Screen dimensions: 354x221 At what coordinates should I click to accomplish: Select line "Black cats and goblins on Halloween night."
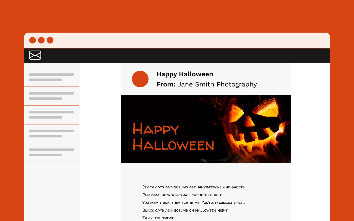point(185,210)
